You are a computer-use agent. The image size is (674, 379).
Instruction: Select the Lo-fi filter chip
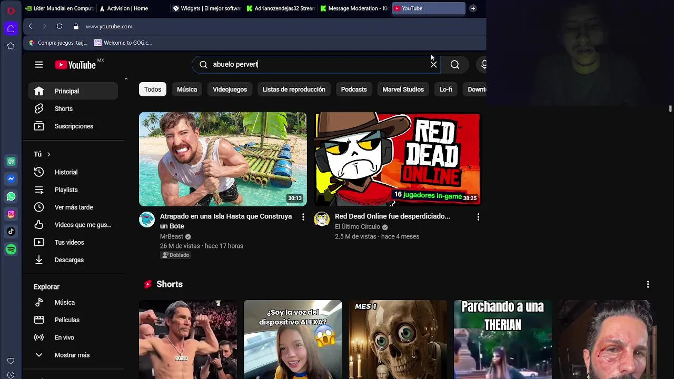[x=446, y=89]
